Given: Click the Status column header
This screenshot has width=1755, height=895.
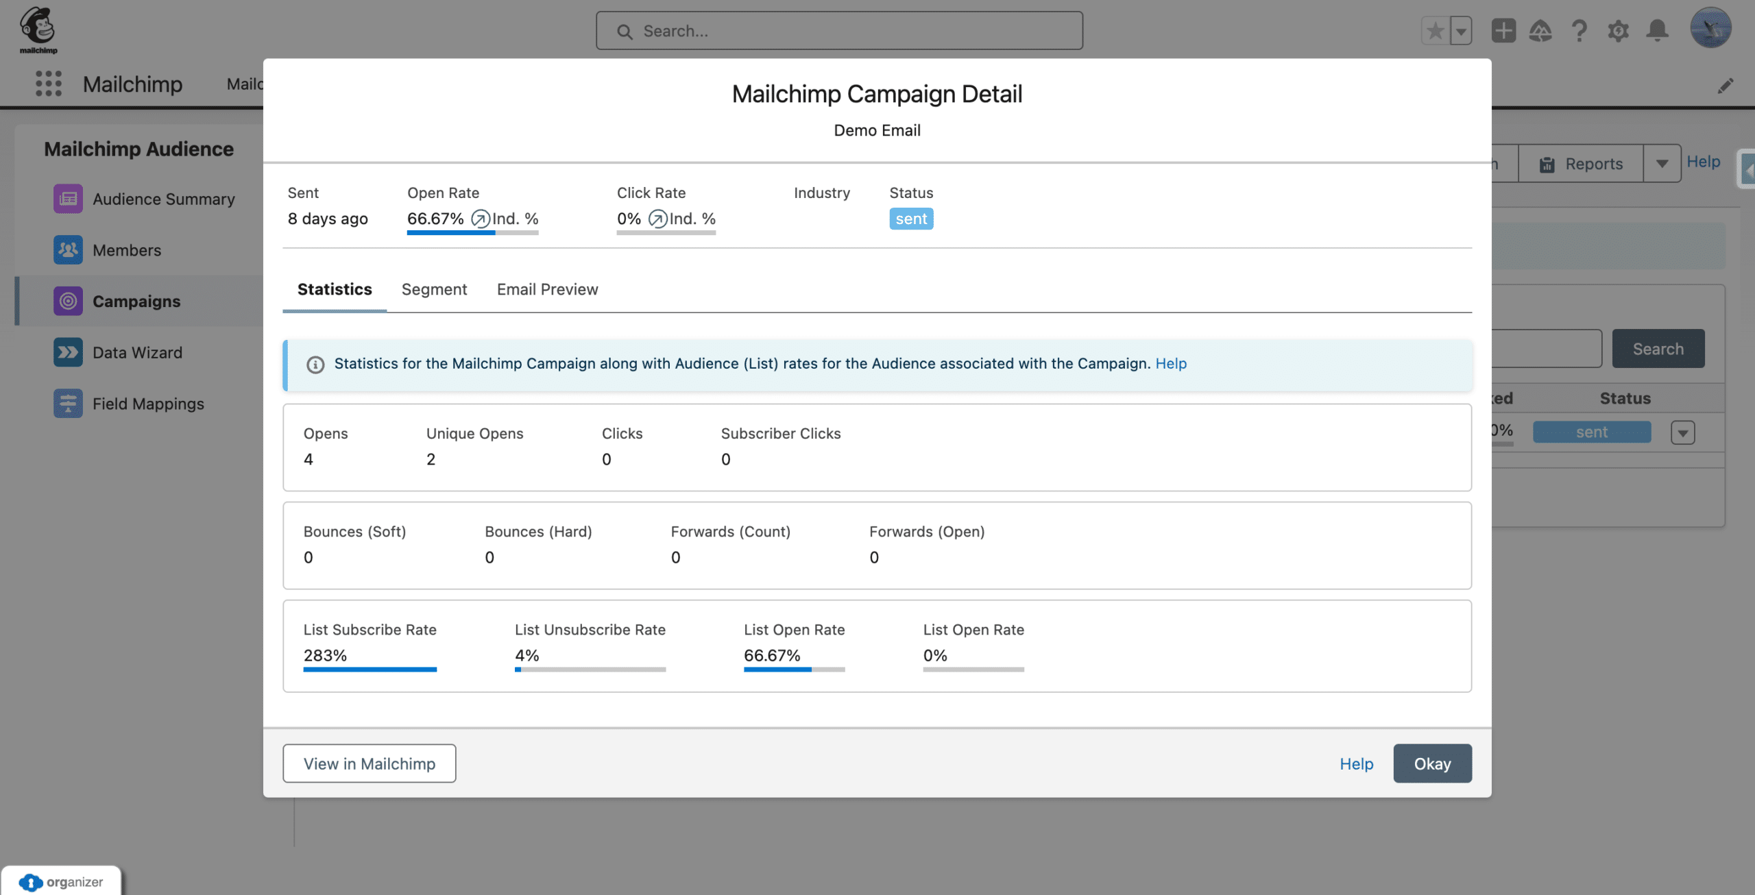Looking at the screenshot, I should (1625, 399).
